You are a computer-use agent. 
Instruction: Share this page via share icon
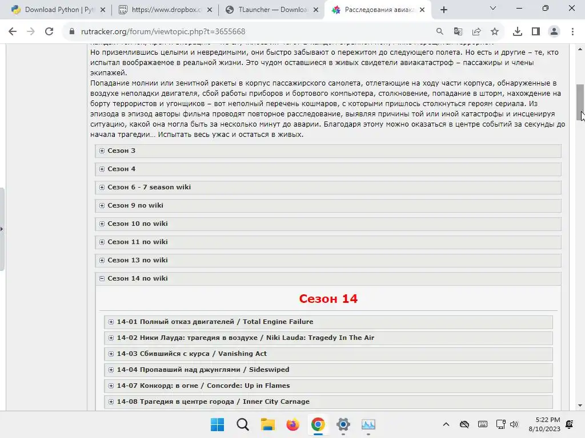[476, 32]
